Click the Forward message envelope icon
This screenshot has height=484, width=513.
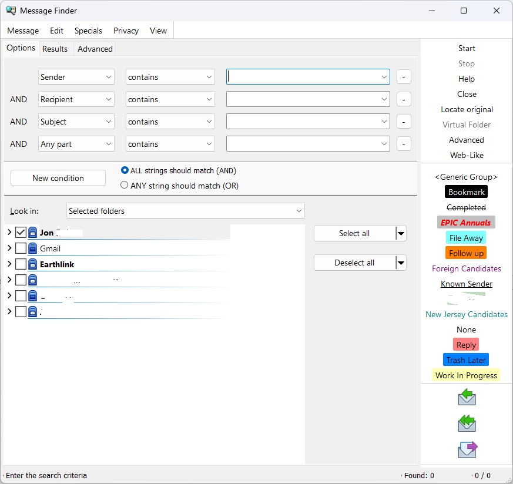467,449
